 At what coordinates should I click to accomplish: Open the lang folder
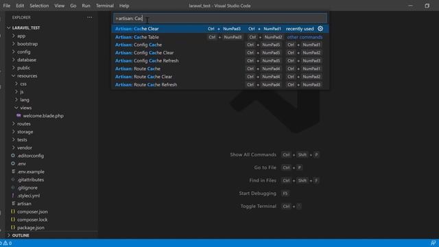pyautogui.click(x=25, y=99)
